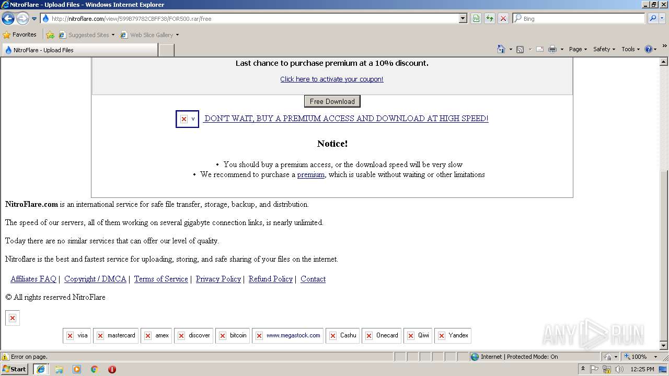669x376 pixels.
Task: Click the Read Mail icon
Action: [x=540, y=49]
